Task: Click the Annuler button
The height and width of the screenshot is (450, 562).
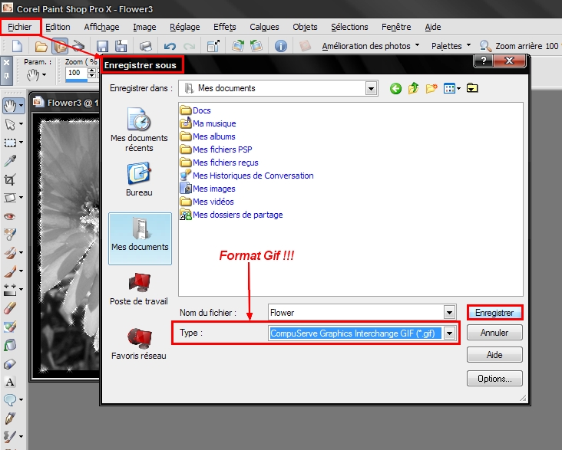Action: 494,333
